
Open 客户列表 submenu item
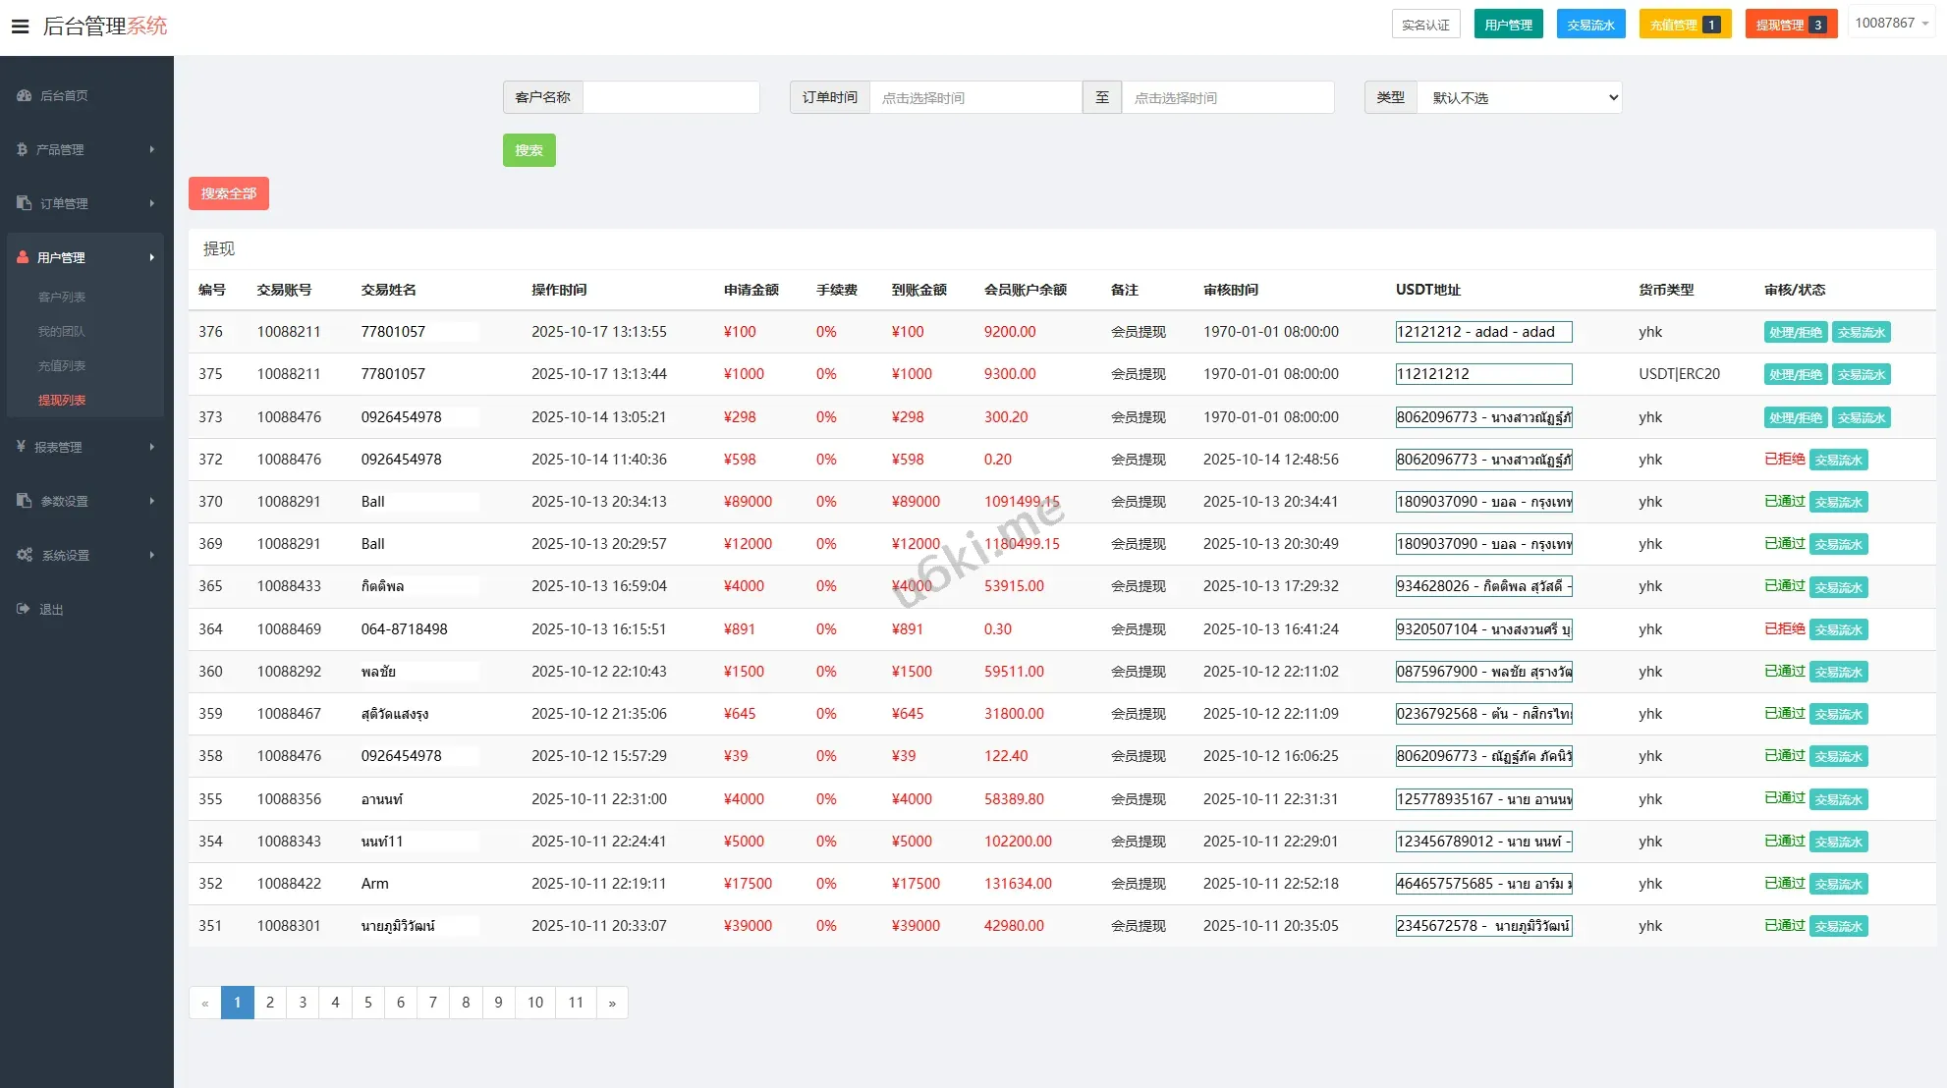point(62,297)
